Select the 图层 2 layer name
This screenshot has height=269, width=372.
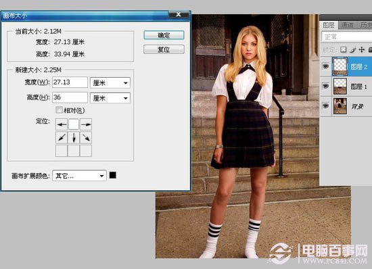click(x=359, y=67)
